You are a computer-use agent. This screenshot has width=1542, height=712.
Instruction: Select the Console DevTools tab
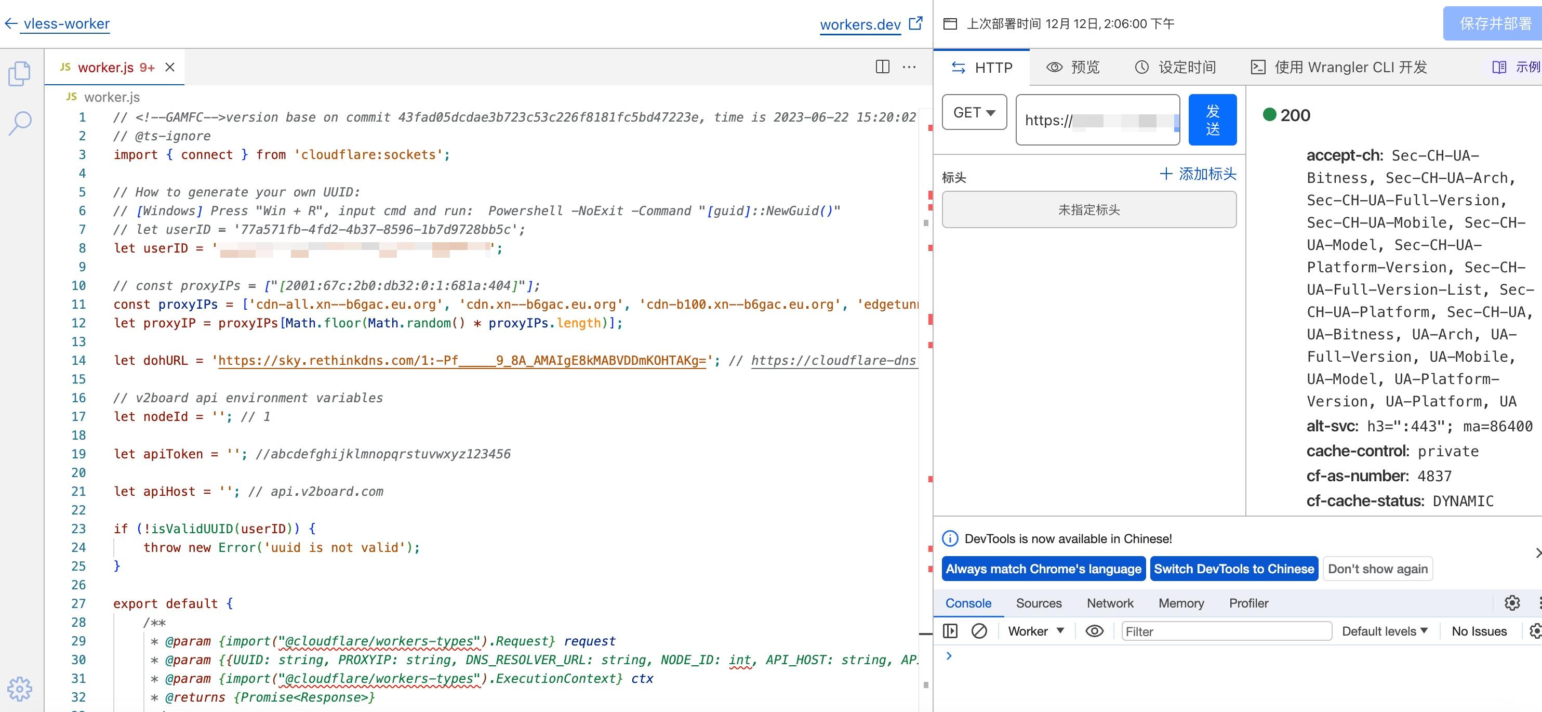coord(968,603)
